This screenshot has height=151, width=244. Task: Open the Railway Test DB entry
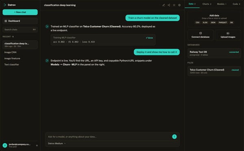214,53
